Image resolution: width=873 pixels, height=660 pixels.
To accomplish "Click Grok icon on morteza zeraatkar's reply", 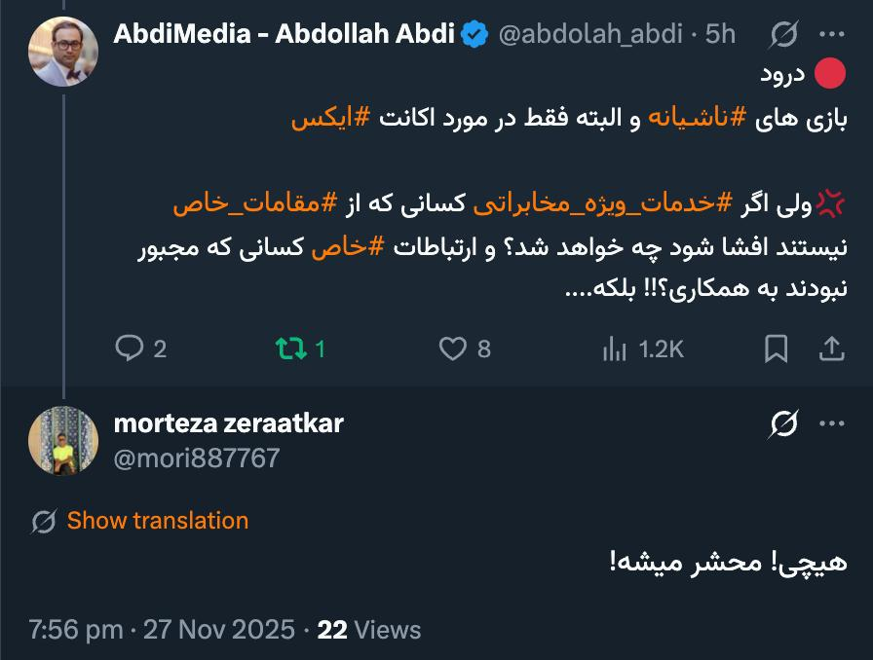I will click(784, 423).
